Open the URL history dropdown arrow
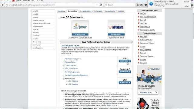This screenshot has height=109, width=194. tap(97, 5)
